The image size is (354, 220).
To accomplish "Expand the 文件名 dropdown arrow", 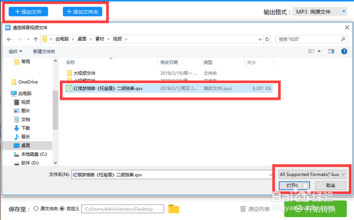I will point(271,174).
